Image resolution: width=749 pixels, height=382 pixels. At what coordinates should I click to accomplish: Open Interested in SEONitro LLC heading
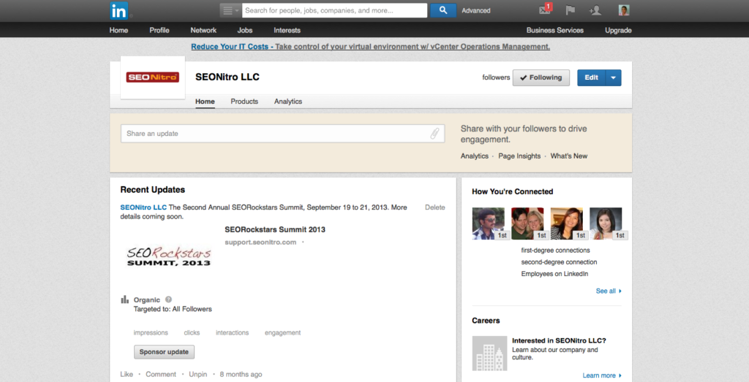click(x=559, y=340)
